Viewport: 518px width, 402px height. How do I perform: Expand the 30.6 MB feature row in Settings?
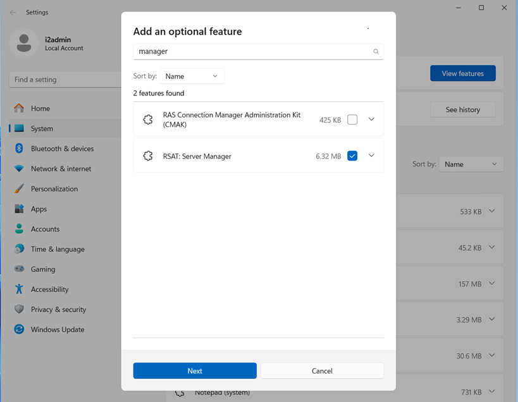[492, 355]
